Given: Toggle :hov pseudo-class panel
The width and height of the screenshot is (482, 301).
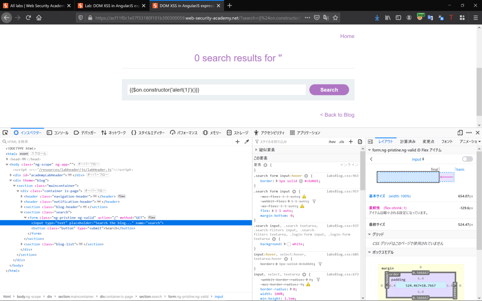Looking at the screenshot, I should click(332, 142).
